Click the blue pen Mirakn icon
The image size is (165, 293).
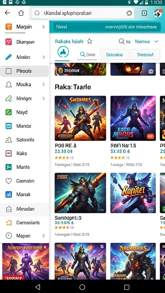click(9, 57)
